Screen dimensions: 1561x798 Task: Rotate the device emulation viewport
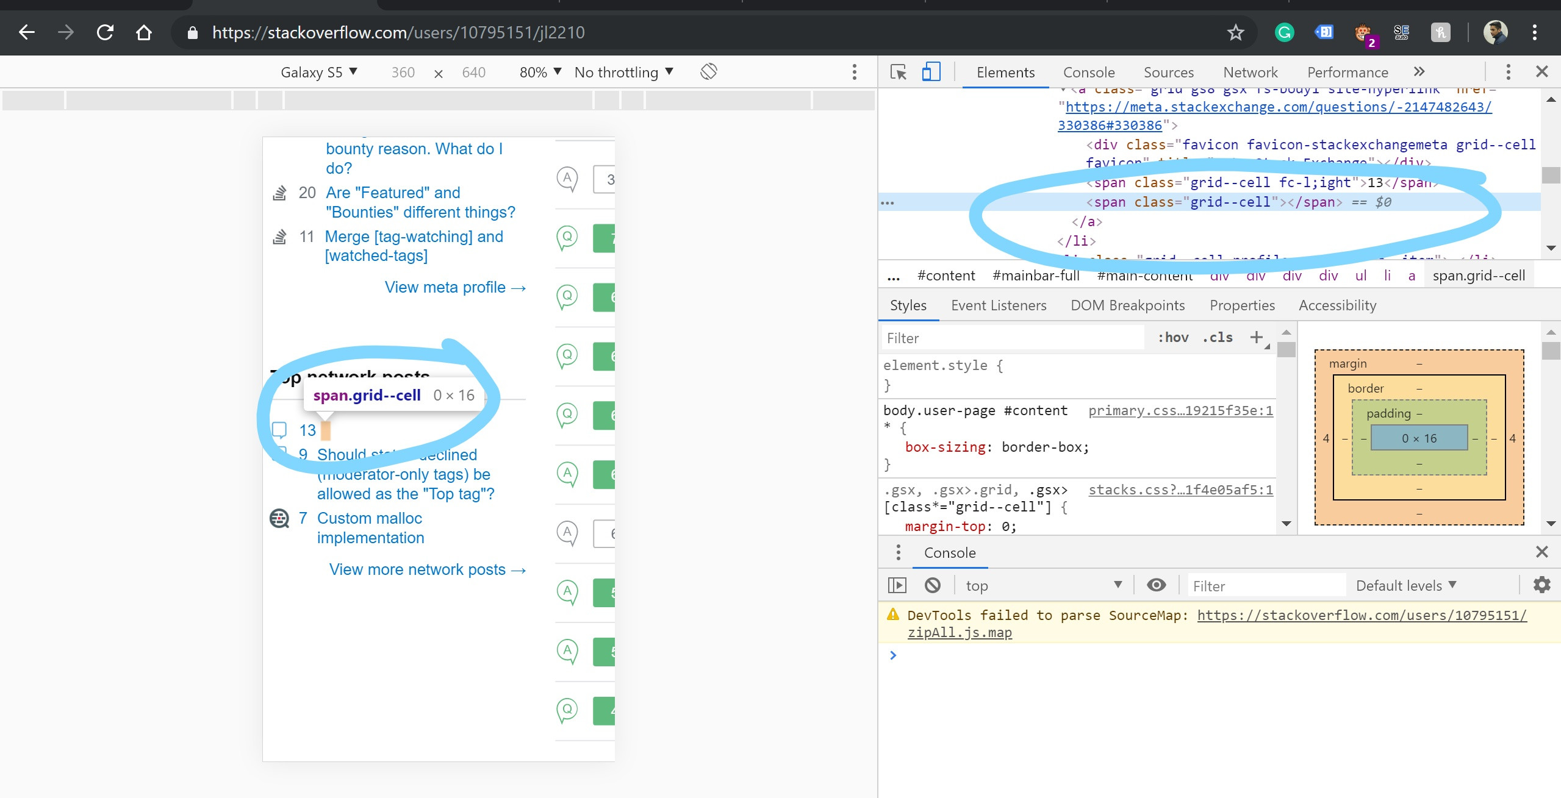(x=708, y=72)
